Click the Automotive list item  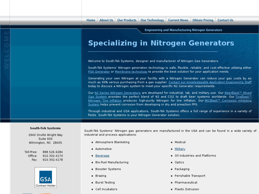(103, 149)
